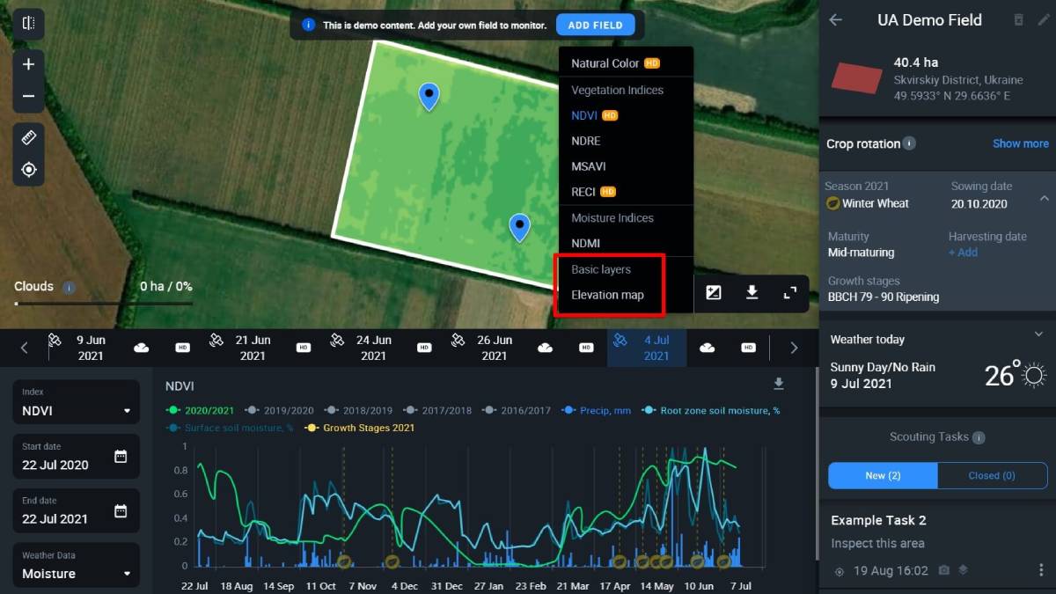The height and width of the screenshot is (594, 1056).
Task: Toggle Precip, mm legend series
Action: 597,410
